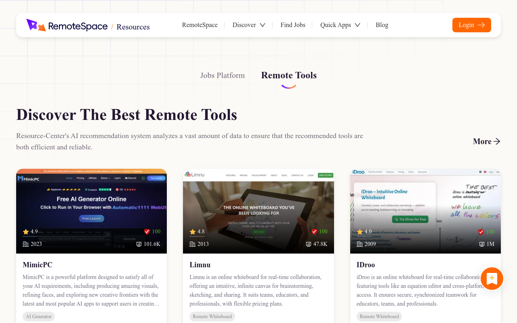Click the RemoteSpace logo icon

tap(36, 25)
